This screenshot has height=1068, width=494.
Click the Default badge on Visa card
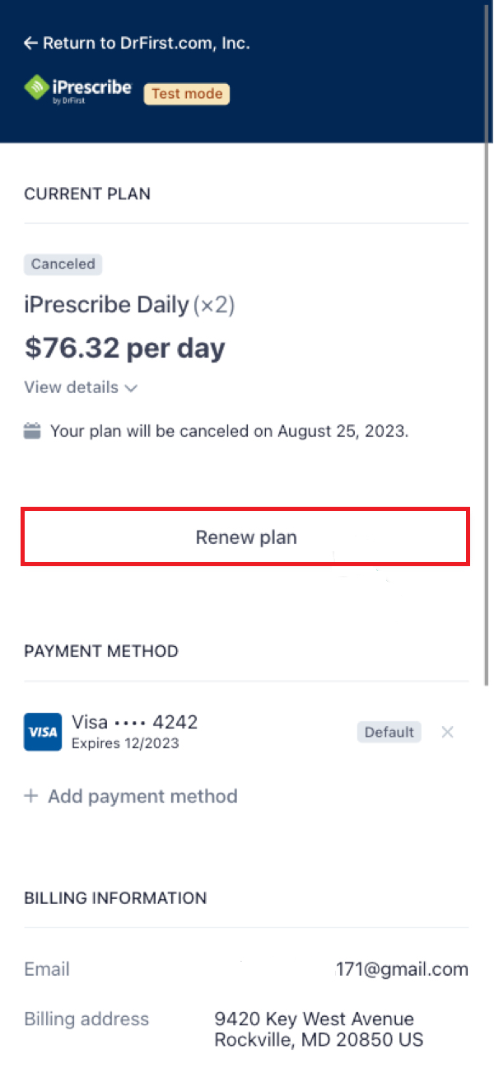click(x=389, y=732)
